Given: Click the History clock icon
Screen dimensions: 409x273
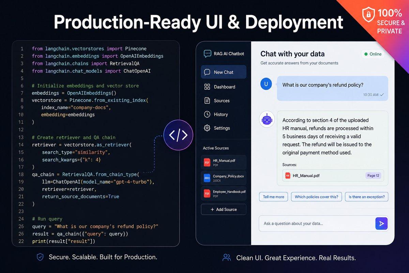Looking at the screenshot, I should click(x=207, y=114).
